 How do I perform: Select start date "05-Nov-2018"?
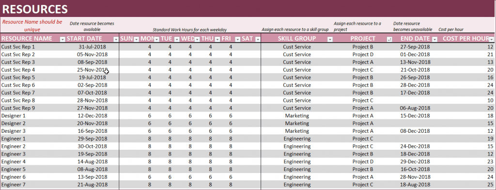click(93, 54)
